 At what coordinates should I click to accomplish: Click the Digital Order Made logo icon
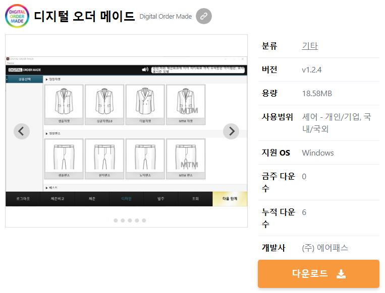17,16
